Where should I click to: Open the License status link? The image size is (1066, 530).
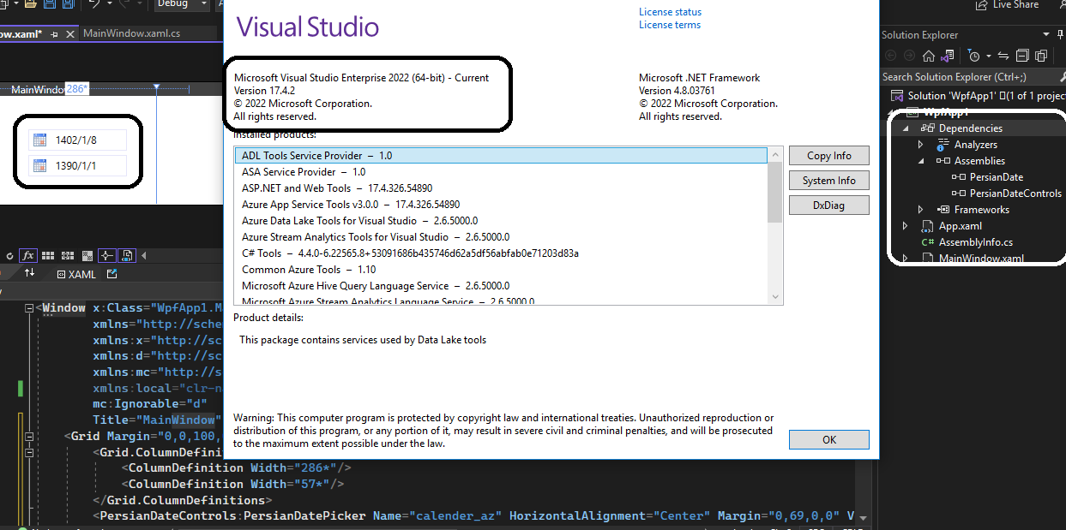[670, 12]
